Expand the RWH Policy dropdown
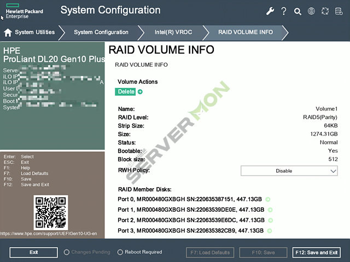Image resolution: width=350 pixels, height=262 pixels. (289, 171)
